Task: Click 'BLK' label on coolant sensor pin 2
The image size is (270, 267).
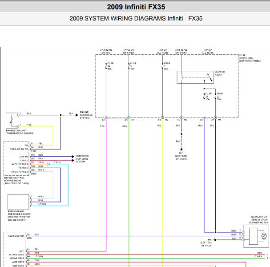Action: [29, 113]
